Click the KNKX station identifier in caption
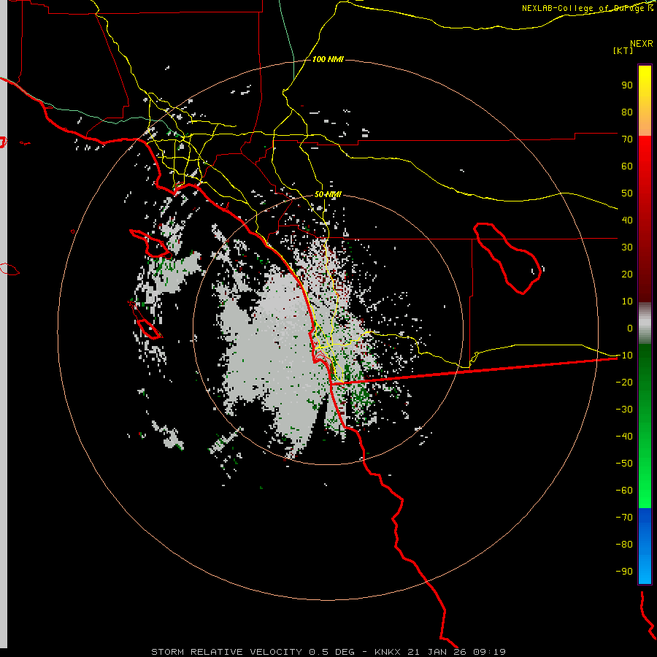This screenshot has height=657, width=657. point(388,652)
